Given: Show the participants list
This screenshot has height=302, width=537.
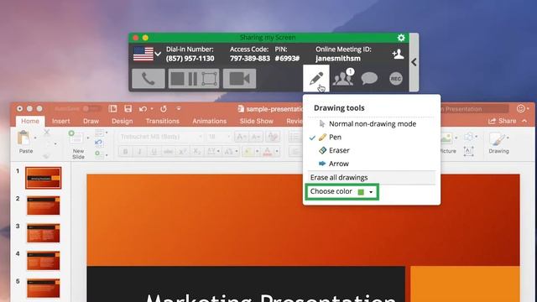Looking at the screenshot, I should click(x=343, y=78).
